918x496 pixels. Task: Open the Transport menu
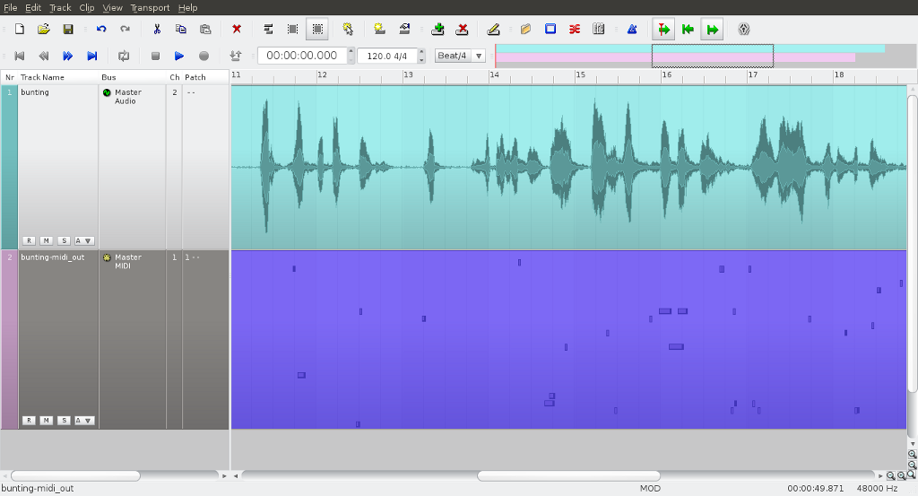pos(150,7)
